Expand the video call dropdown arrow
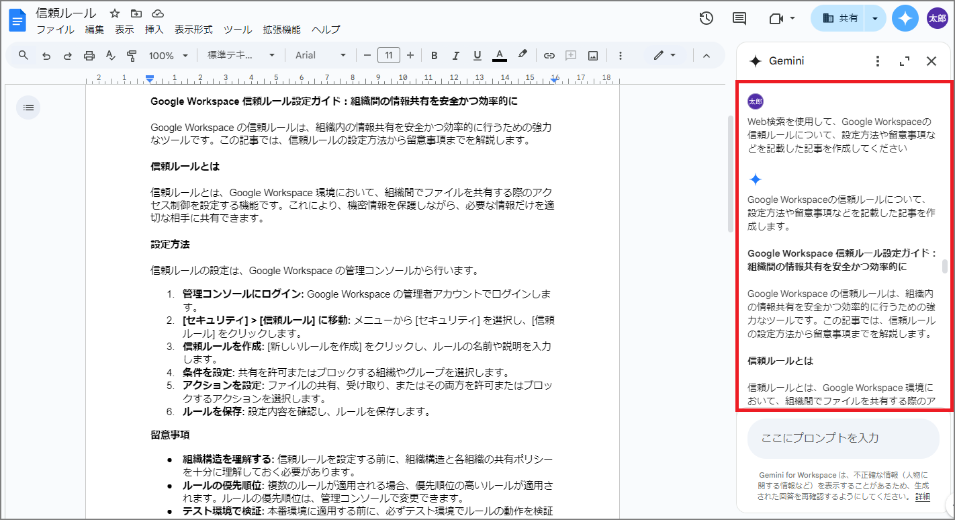 (792, 18)
